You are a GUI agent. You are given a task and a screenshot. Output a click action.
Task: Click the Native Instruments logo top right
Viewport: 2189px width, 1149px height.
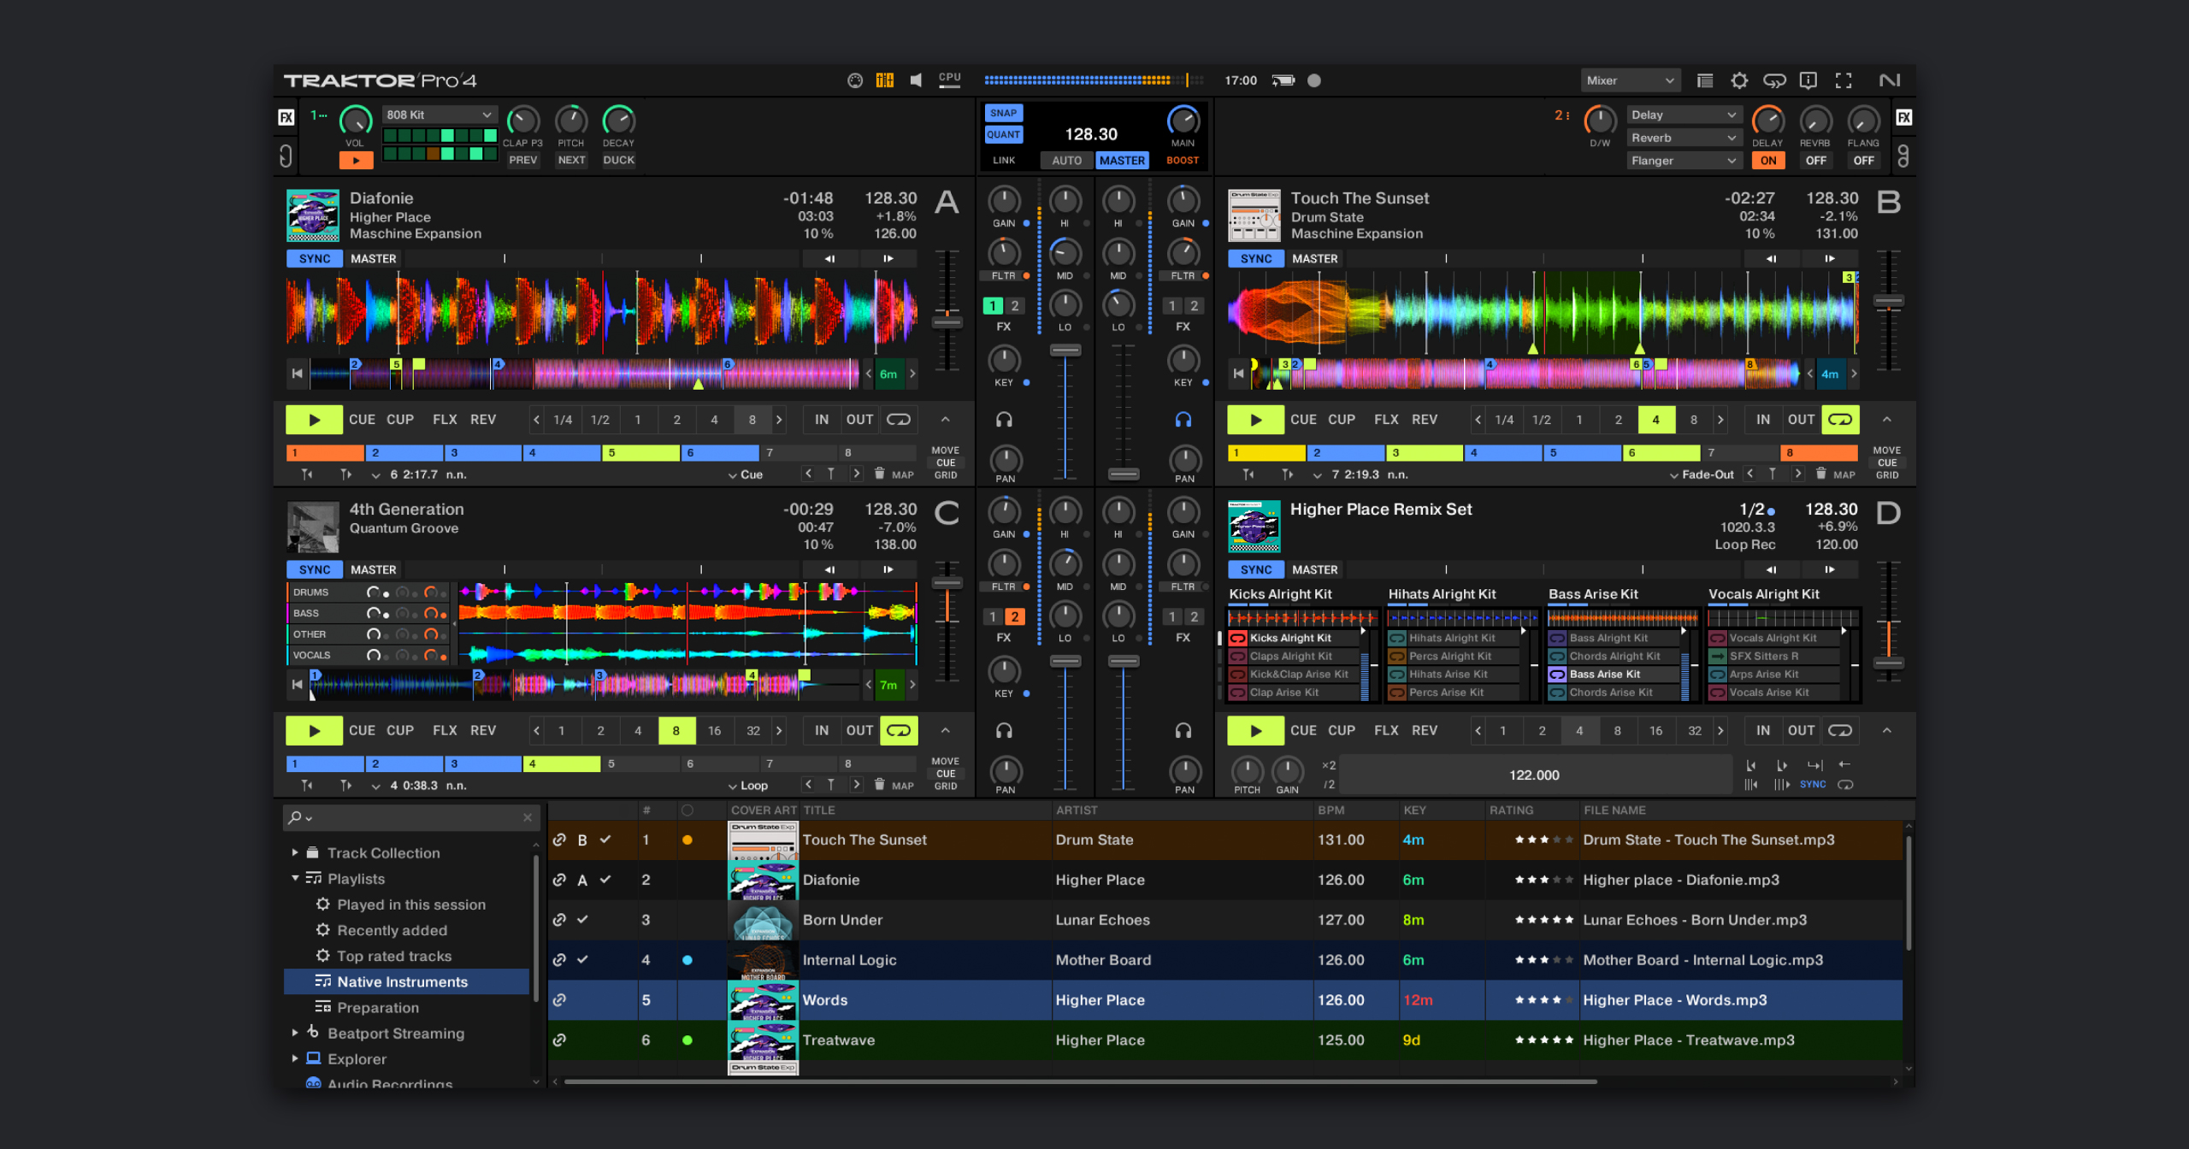(x=1891, y=80)
